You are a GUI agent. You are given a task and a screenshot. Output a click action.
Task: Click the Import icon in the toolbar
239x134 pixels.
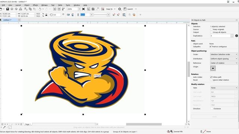pos(55,9)
